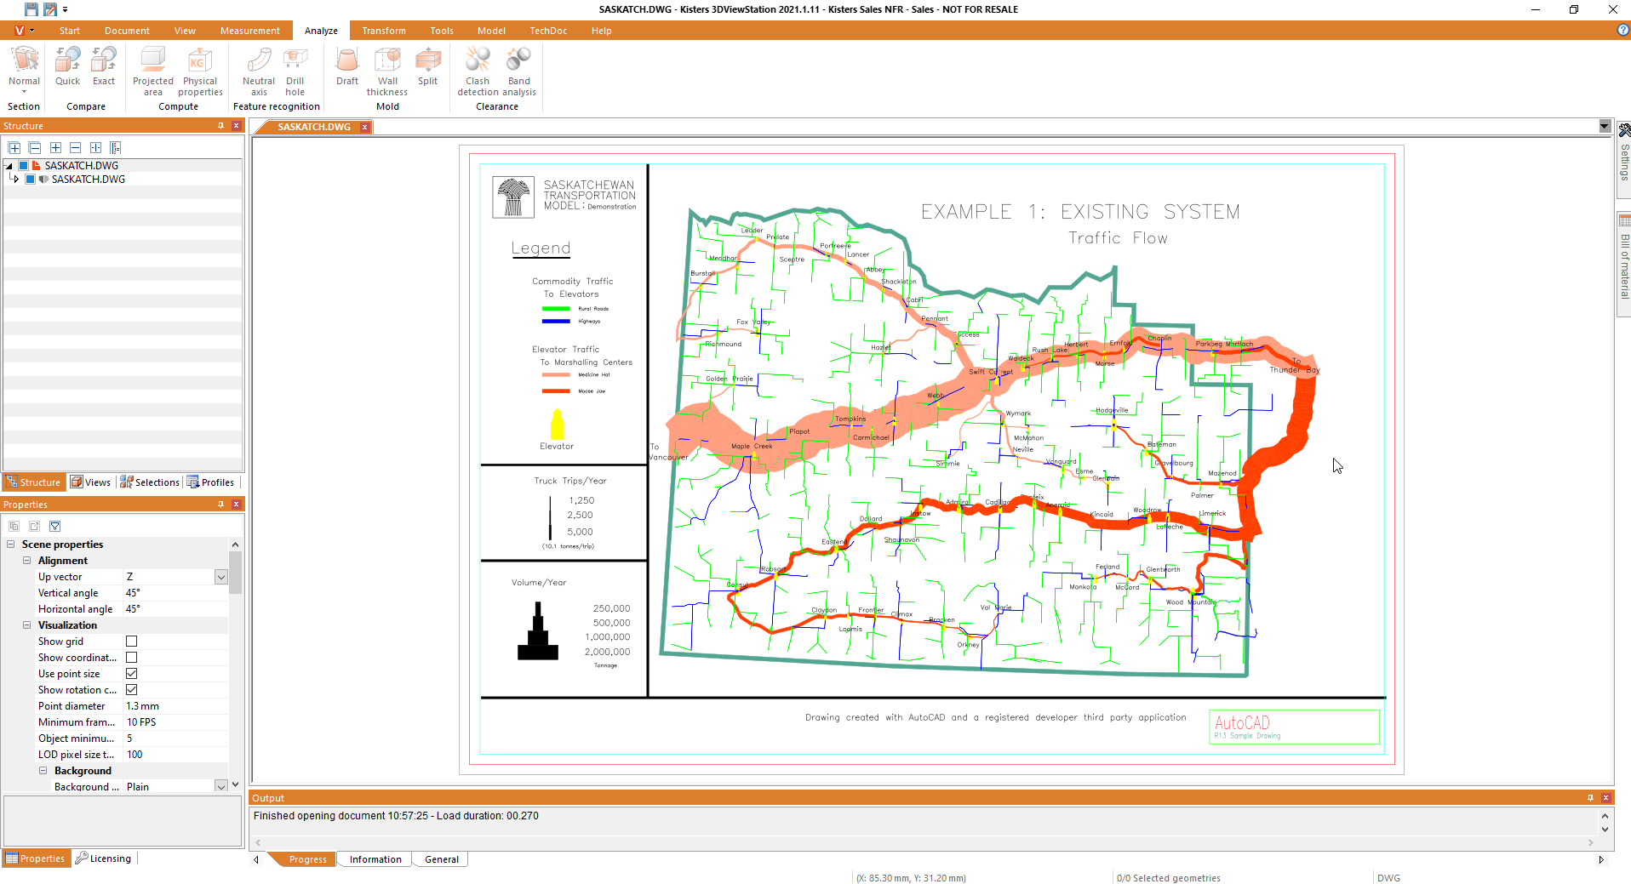
Task: Toggle visibility of root SASKATCH.DWG node
Action: pyautogui.click(x=24, y=166)
